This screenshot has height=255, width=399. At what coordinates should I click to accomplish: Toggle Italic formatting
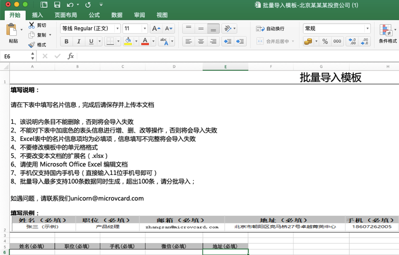point(78,41)
